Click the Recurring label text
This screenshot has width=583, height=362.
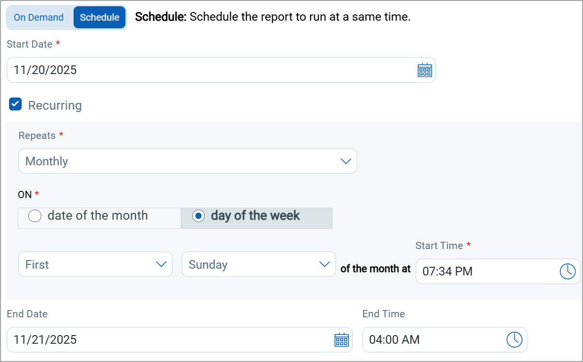[55, 106]
